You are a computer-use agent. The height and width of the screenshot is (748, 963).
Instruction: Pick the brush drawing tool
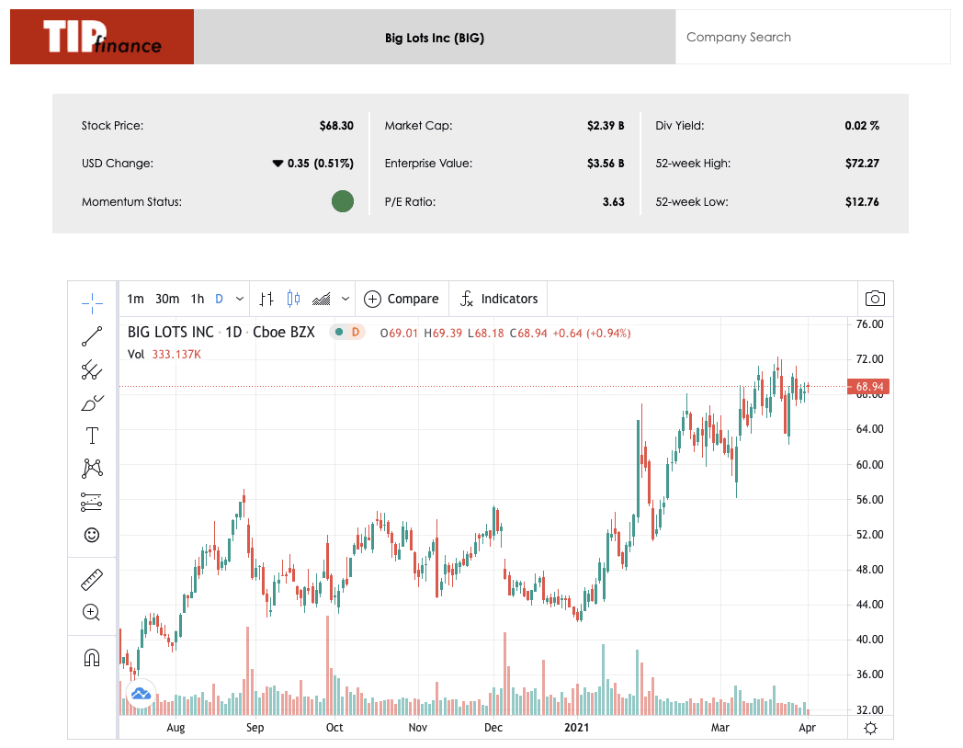click(x=92, y=402)
